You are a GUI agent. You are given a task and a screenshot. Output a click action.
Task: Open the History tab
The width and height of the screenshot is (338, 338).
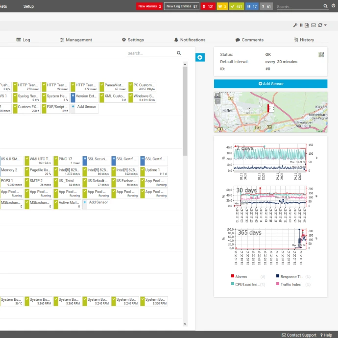pyautogui.click(x=304, y=40)
